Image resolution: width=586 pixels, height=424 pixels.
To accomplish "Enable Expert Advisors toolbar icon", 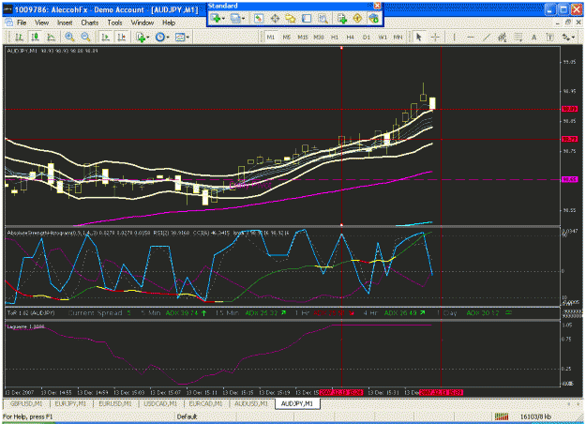I will [373, 18].
